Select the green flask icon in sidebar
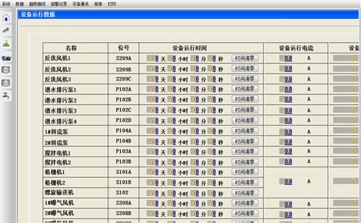361x223 pixels. point(6,43)
